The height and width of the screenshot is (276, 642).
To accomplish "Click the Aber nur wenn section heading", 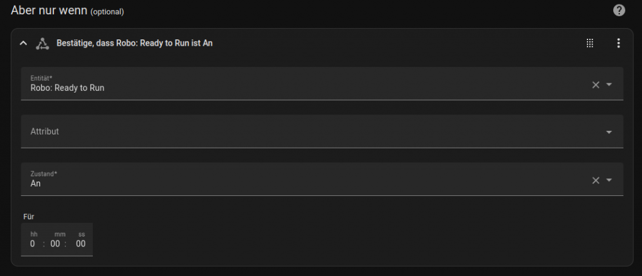I will 49,11.
